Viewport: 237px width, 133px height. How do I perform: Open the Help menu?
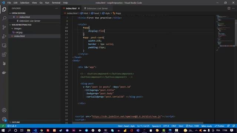[65, 3]
